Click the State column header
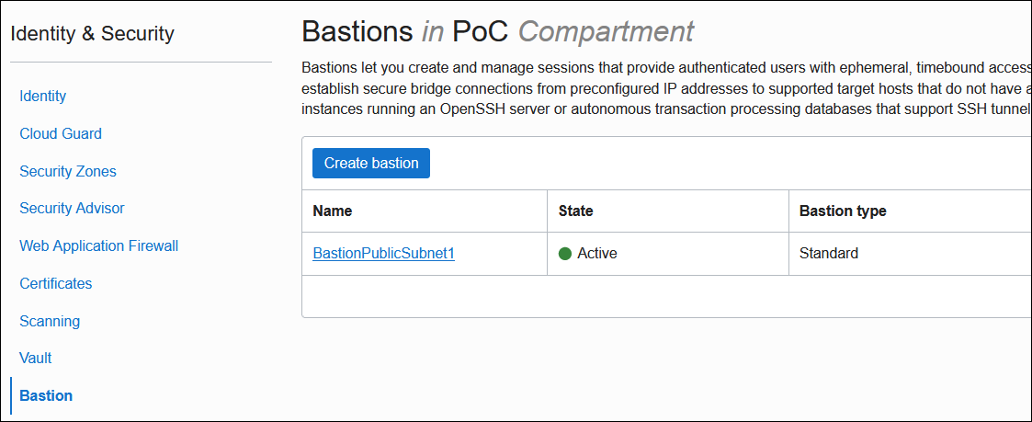Screen dimensions: 1032x422 point(576,211)
